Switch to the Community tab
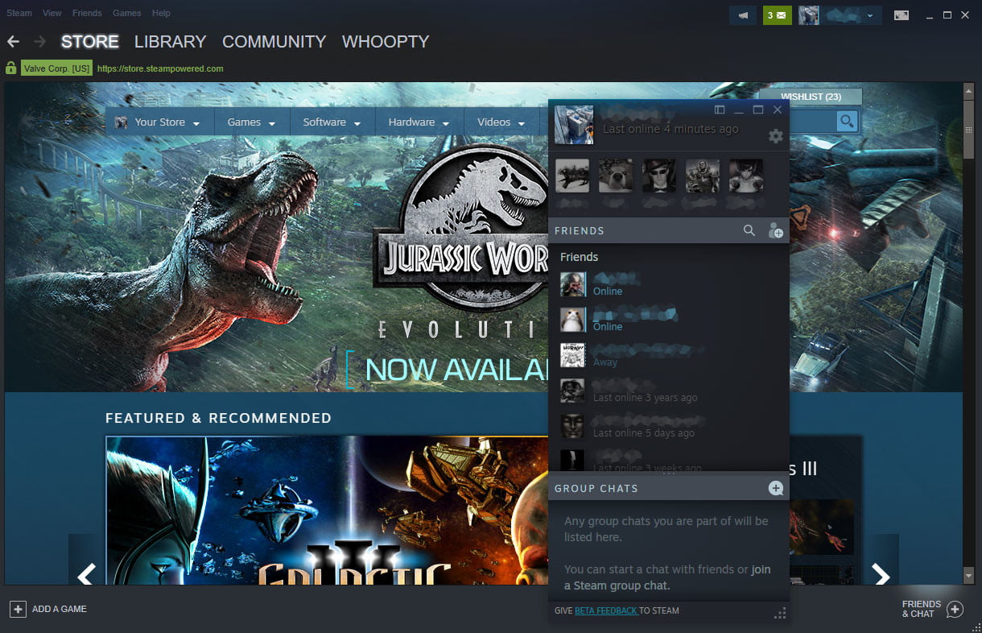Screen dimensions: 982x633 click(x=274, y=41)
